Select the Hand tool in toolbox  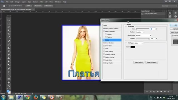pyautogui.click(x=9, y=82)
